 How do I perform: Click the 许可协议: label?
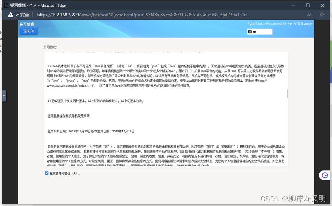pyautogui.click(x=50, y=47)
